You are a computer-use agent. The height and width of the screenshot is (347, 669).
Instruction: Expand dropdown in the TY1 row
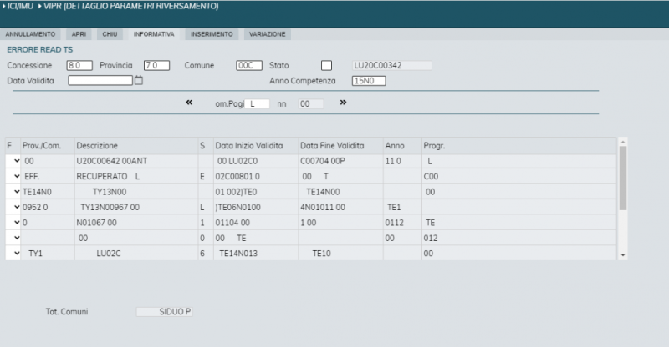pos(16,253)
